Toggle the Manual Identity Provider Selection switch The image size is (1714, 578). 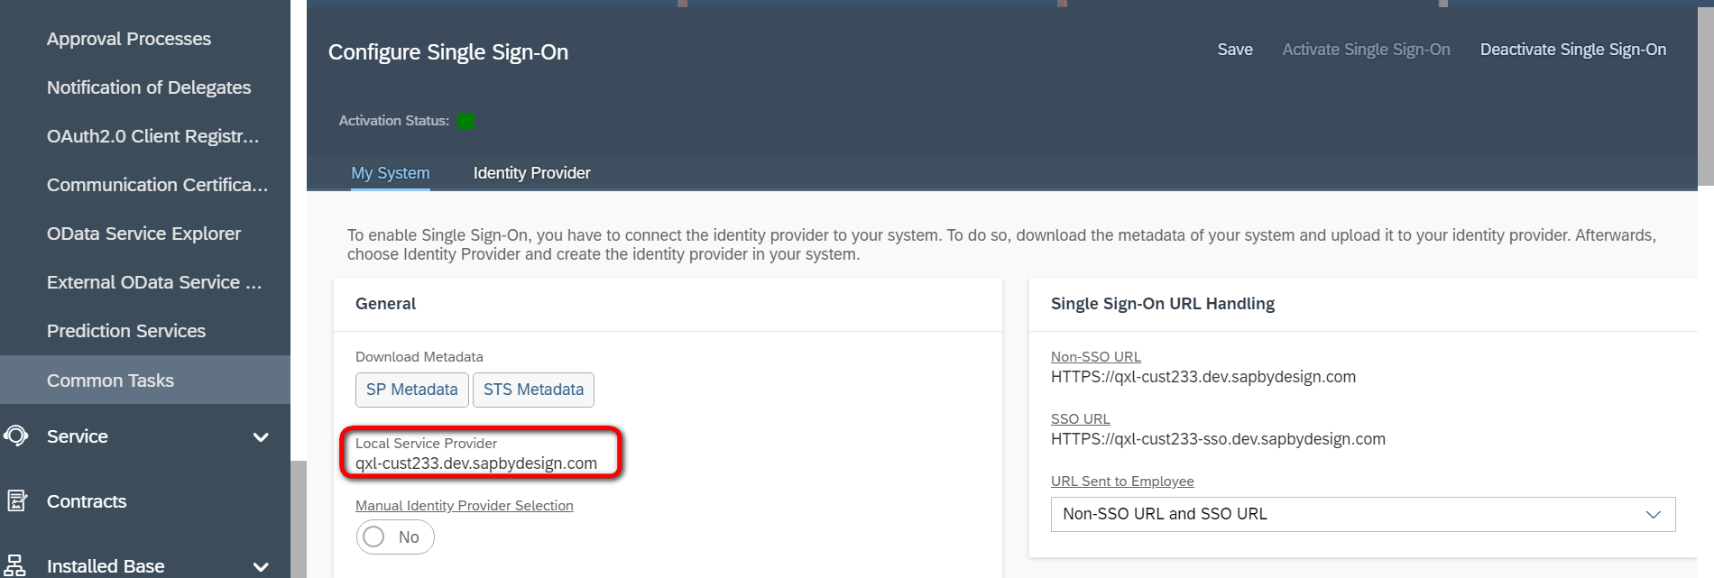(x=394, y=537)
